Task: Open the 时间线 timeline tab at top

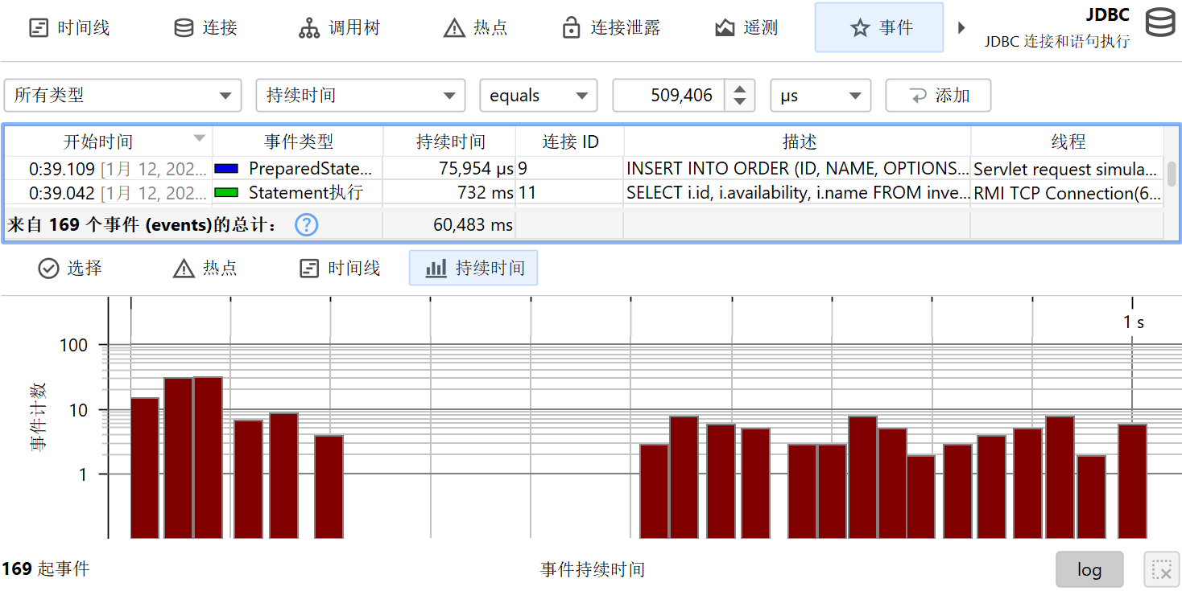Action: [69, 28]
